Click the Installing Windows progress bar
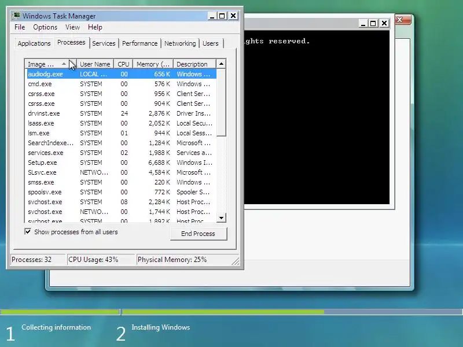Image resolution: width=463 pixels, height=347 pixels. pyautogui.click(x=292, y=312)
